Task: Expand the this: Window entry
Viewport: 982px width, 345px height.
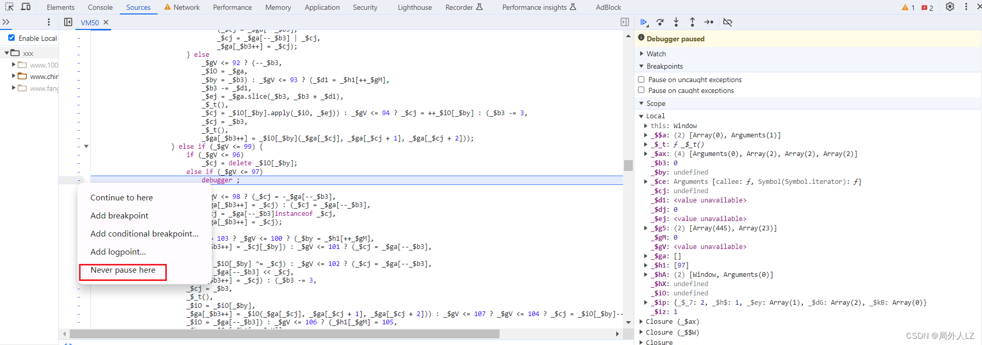Action: click(646, 126)
